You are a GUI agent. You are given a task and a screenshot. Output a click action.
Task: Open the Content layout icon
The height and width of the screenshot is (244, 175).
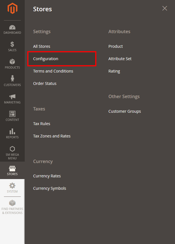coord(12,114)
